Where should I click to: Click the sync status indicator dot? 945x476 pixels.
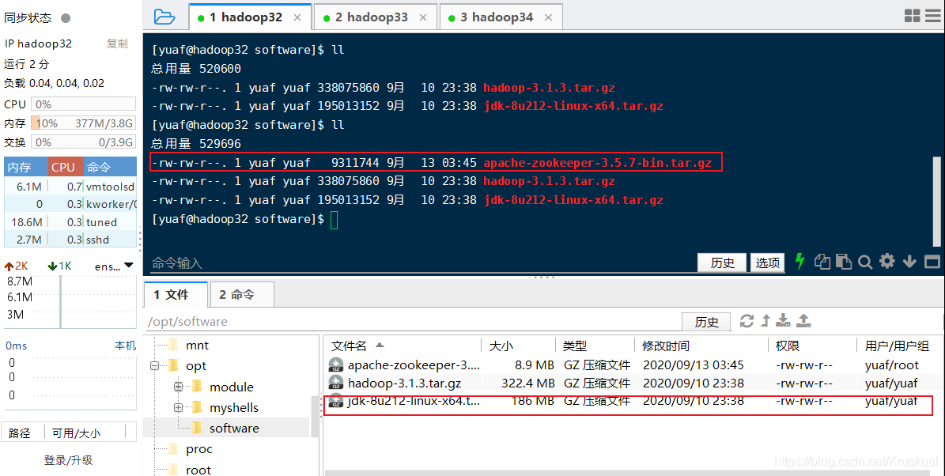pyautogui.click(x=66, y=18)
